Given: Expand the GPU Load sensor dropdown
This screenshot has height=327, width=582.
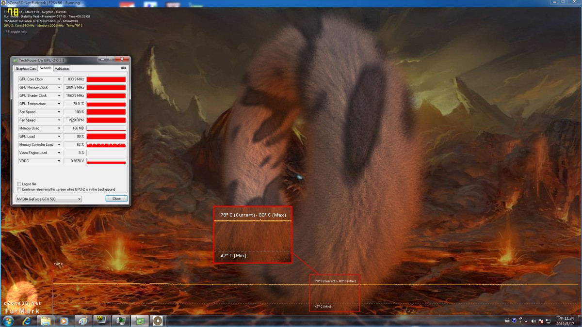Looking at the screenshot, I should [59, 137].
